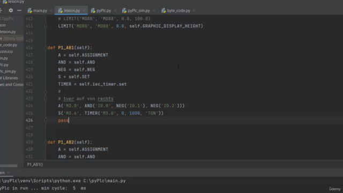
Task: Select main.py in the project tree
Action: (4, 58)
